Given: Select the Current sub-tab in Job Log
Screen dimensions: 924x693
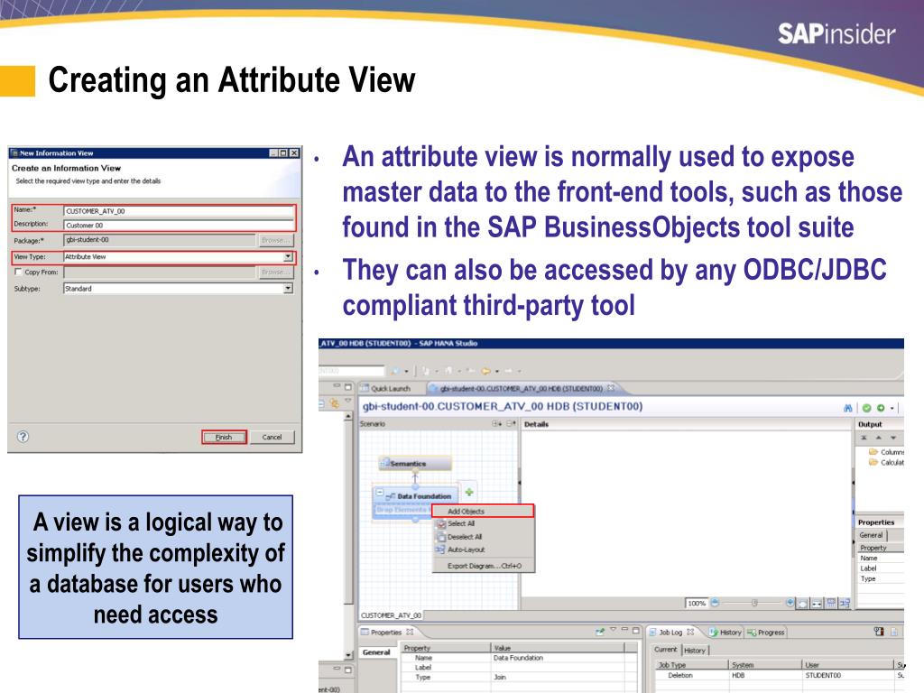Looking at the screenshot, I should (666, 650).
